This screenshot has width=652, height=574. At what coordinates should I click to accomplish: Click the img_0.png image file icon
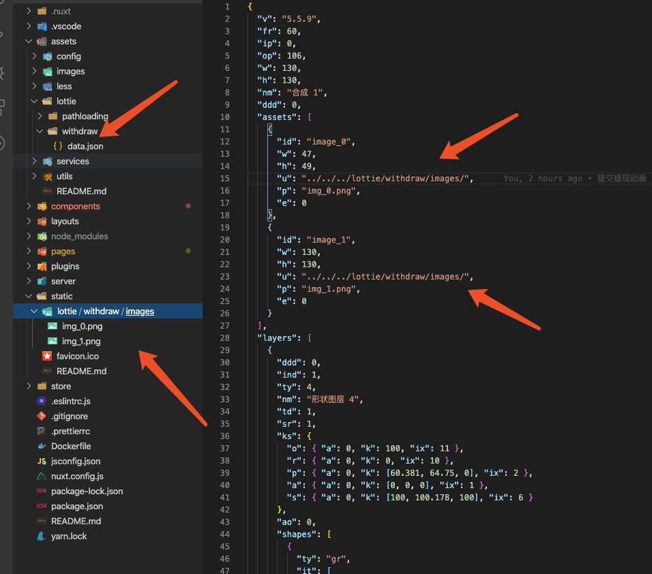click(53, 326)
